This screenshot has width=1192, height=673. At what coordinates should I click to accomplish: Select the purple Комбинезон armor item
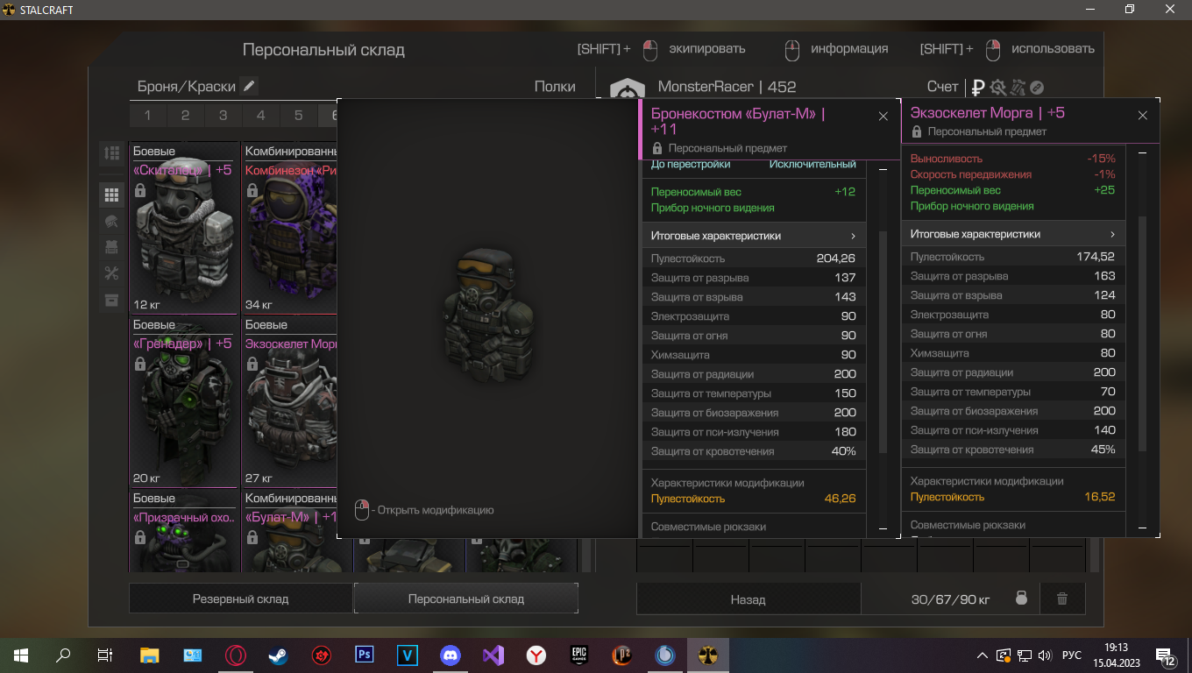[289, 228]
